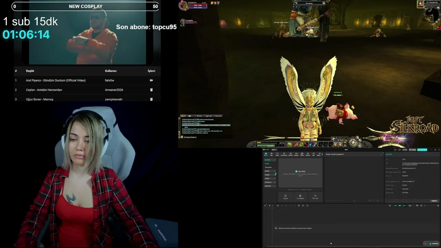
Task: Toggle linkage option in CapCut timeline
Action: (404, 206)
